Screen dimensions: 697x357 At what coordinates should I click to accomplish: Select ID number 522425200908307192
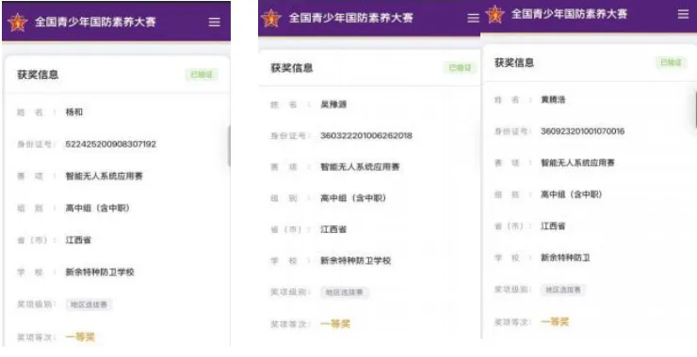tap(111, 144)
